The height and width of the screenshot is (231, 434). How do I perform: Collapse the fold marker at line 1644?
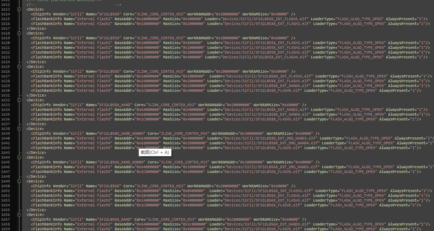(19, 157)
